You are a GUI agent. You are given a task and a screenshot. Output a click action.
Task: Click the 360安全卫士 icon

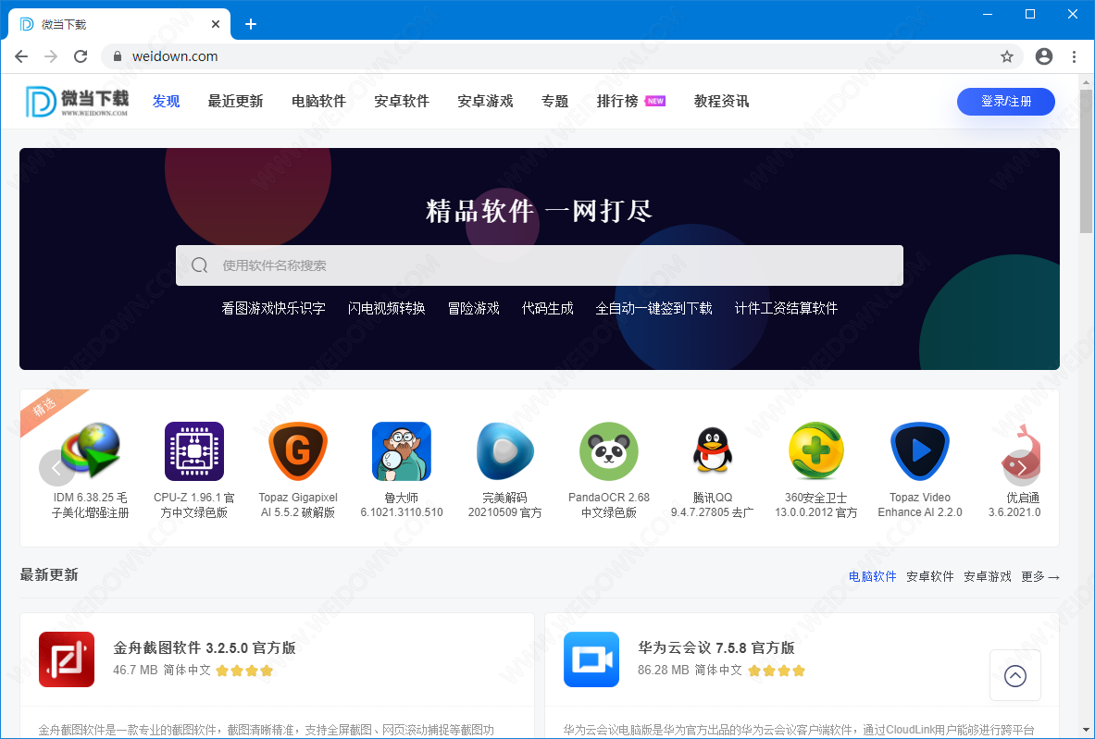[815, 450]
